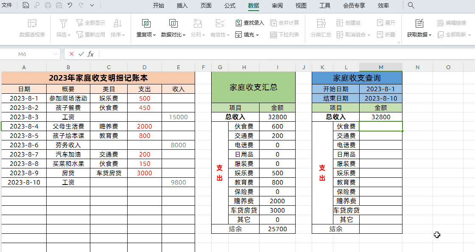Click the 家庭收支查询 header cell

click(357, 78)
